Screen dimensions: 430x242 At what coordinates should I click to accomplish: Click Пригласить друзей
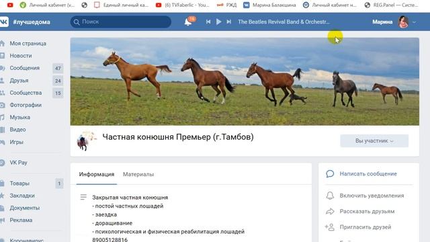365,227
